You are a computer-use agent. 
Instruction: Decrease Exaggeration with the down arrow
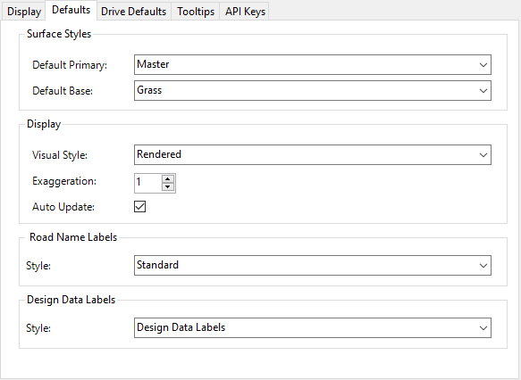168,187
